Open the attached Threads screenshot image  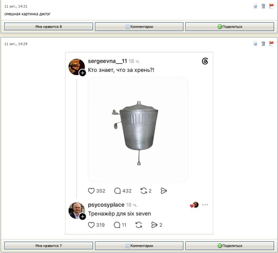pyautogui.click(x=139, y=143)
